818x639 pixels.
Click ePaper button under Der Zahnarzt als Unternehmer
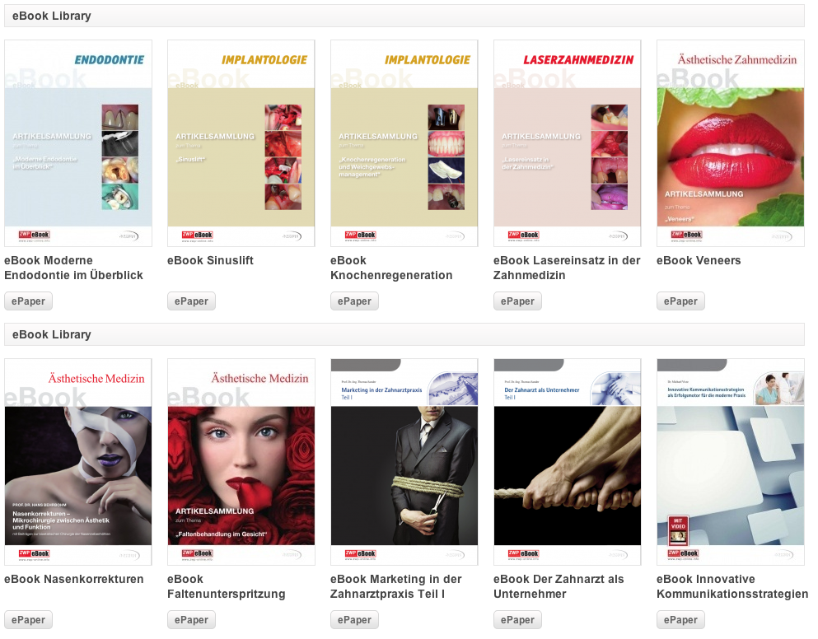[517, 620]
